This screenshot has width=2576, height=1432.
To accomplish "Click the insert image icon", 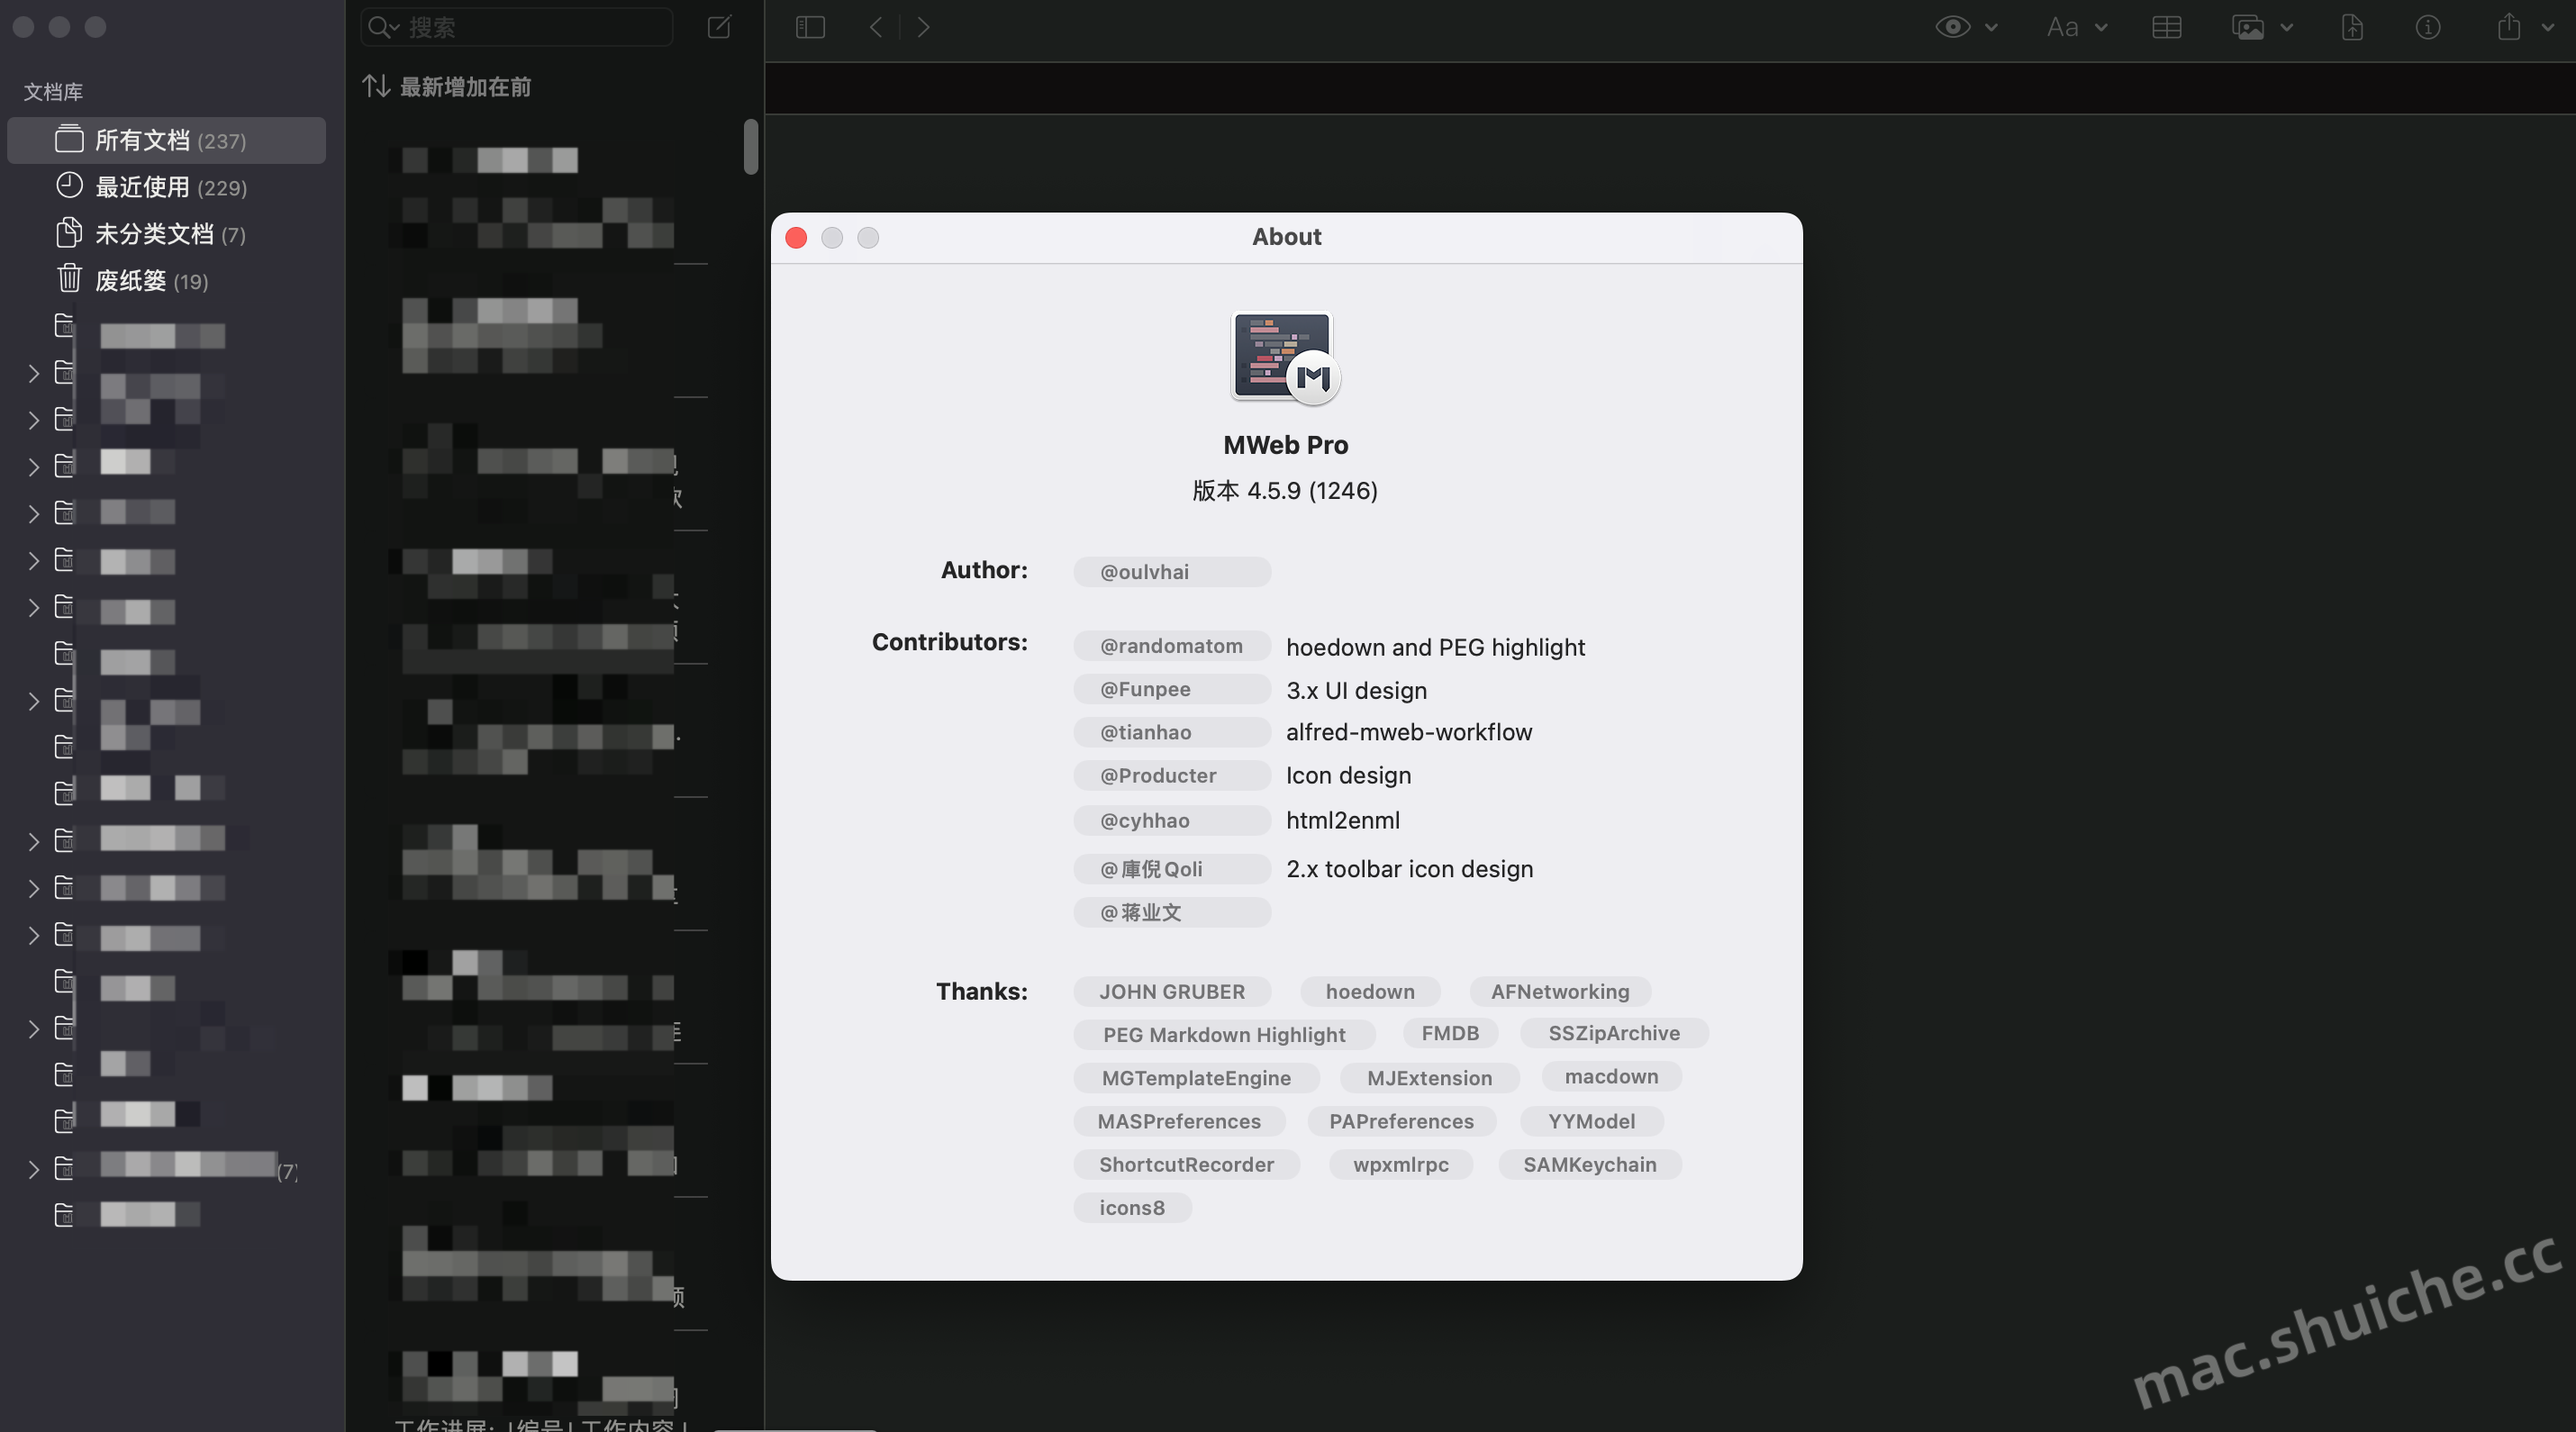I will coord(2248,27).
